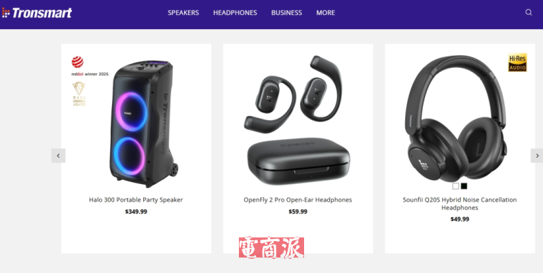This screenshot has width=543, height=273.
Task: Open the SPEAKERS menu
Action: tap(183, 13)
